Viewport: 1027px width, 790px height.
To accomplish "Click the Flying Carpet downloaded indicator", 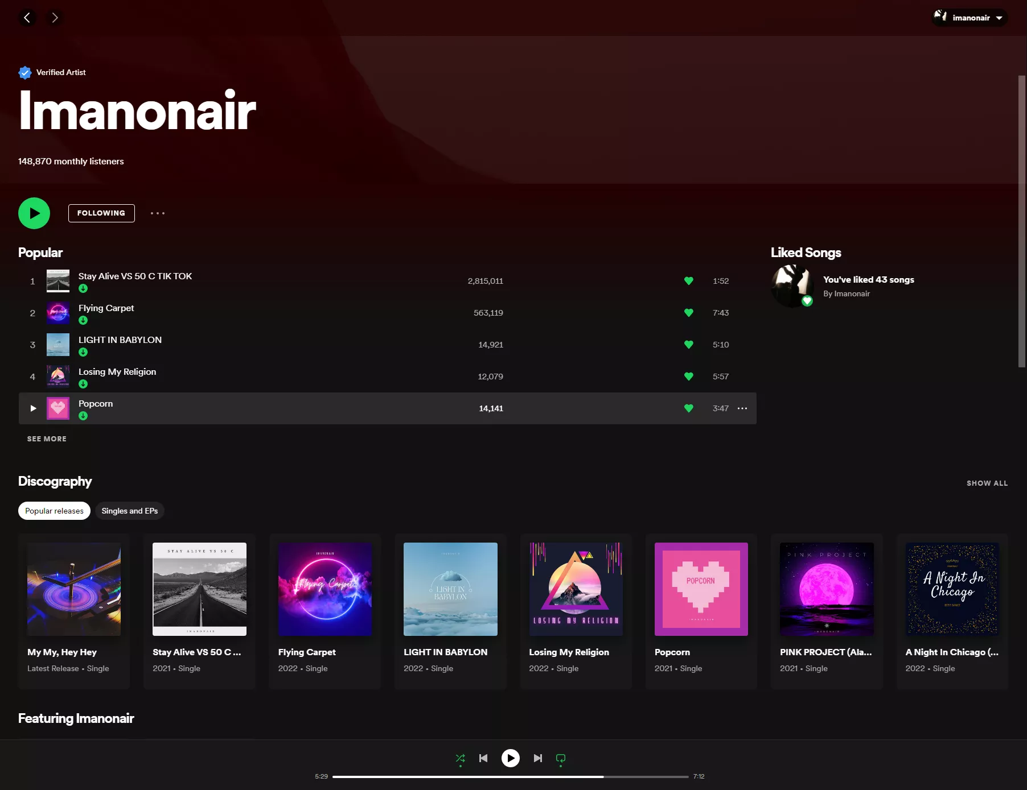I will click(x=83, y=320).
